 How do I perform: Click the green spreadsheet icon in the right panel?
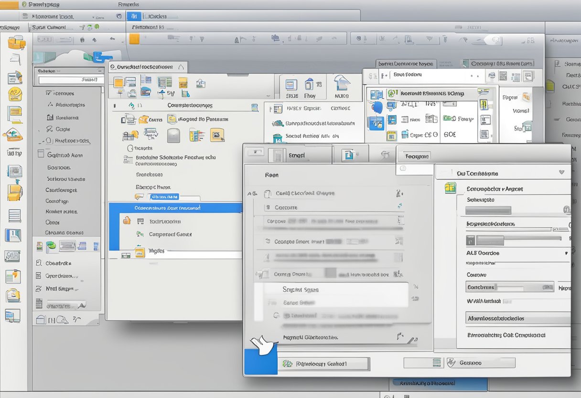(x=450, y=187)
